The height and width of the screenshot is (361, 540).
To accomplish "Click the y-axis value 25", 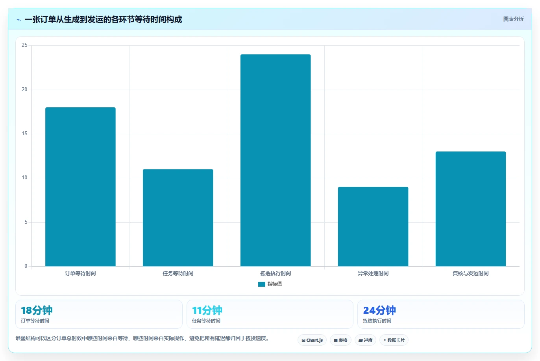I will click(x=24, y=45).
